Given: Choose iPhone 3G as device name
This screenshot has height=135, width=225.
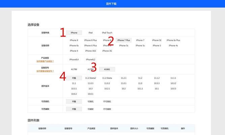Looking at the screenshot, I should (x=107, y=51).
